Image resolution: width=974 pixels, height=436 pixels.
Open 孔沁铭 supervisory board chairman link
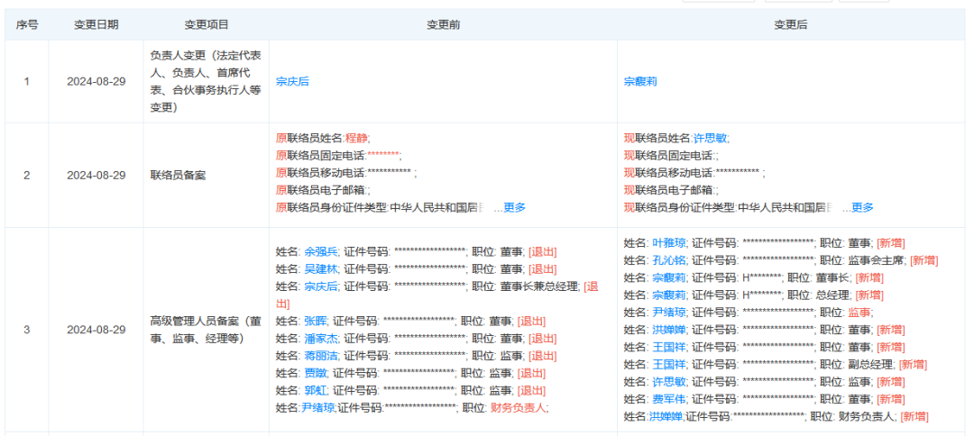[x=669, y=259]
